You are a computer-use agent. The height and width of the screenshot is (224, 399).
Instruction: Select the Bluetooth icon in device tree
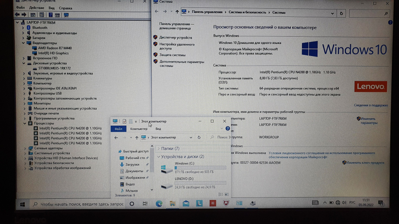point(29,27)
